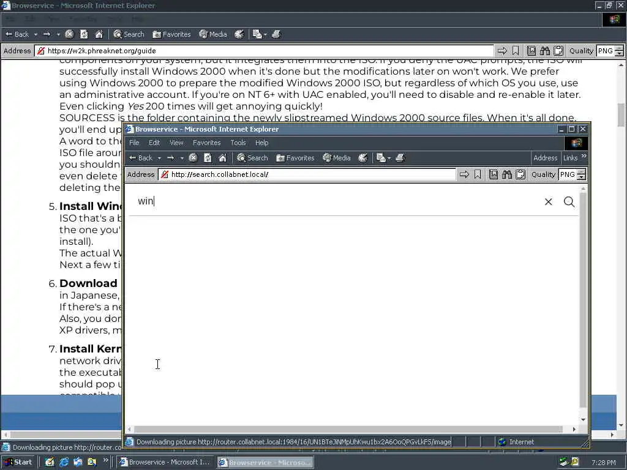Open Media in the background window toolbar
Screen dimensions: 627x470
(213, 34)
